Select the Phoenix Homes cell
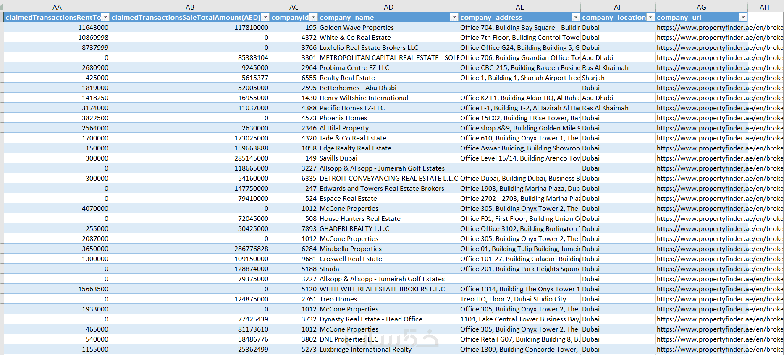This screenshot has height=355, width=784. pyautogui.click(x=388, y=118)
